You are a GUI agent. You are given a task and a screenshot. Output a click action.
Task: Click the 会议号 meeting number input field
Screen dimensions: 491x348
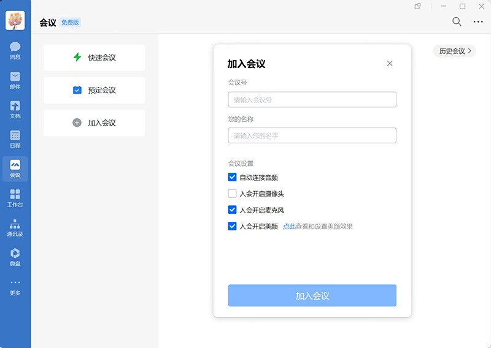312,100
